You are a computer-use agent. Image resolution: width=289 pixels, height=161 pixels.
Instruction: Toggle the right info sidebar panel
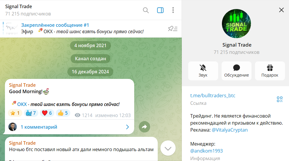click(160, 10)
